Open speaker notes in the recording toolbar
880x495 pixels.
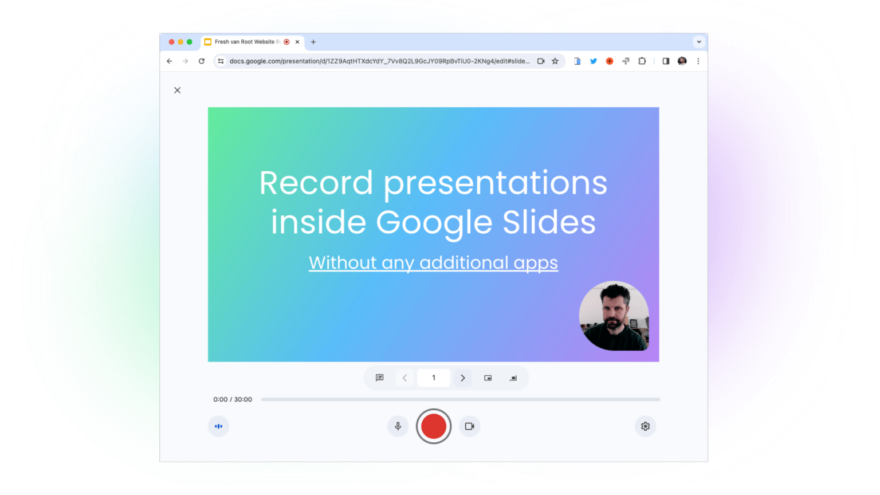click(x=379, y=378)
